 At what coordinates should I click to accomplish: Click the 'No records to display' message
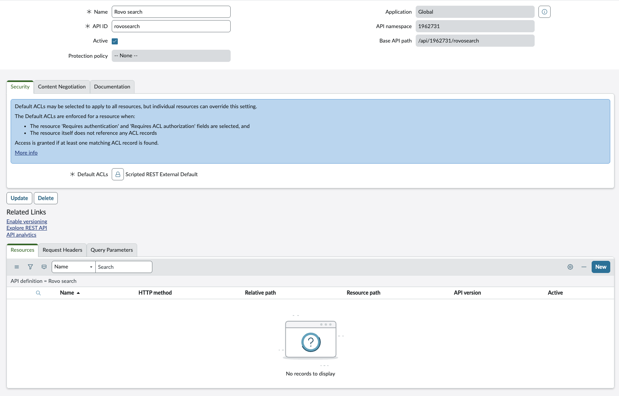[x=310, y=374]
